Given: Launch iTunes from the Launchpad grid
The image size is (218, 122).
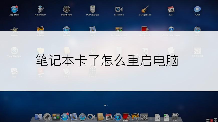Looking at the screenshot, I should point(66,30).
